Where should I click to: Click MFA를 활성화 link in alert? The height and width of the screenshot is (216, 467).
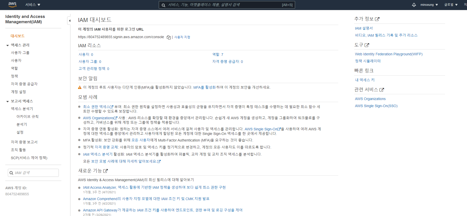(x=204, y=87)
